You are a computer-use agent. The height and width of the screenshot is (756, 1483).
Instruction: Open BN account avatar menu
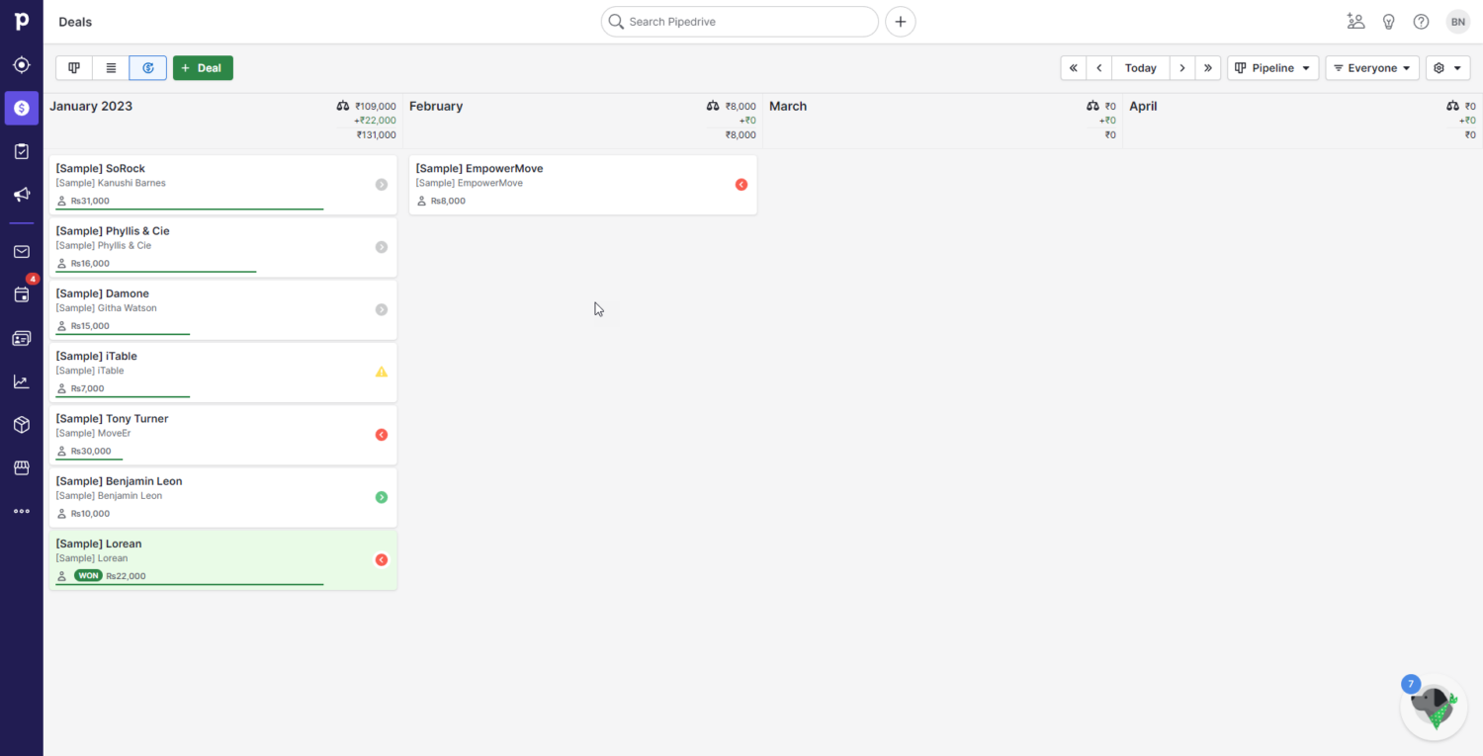(1458, 22)
